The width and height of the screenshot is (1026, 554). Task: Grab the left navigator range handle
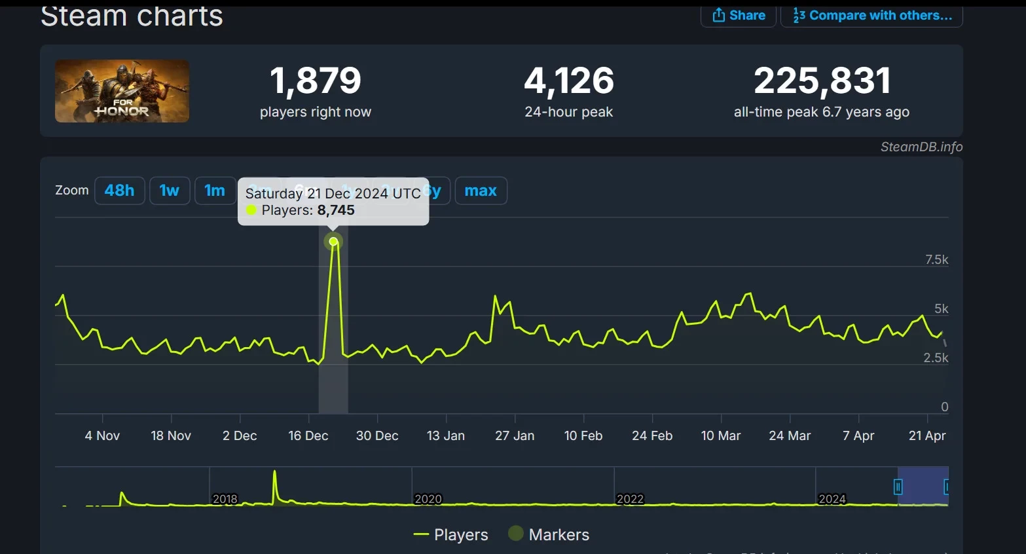pyautogui.click(x=898, y=487)
